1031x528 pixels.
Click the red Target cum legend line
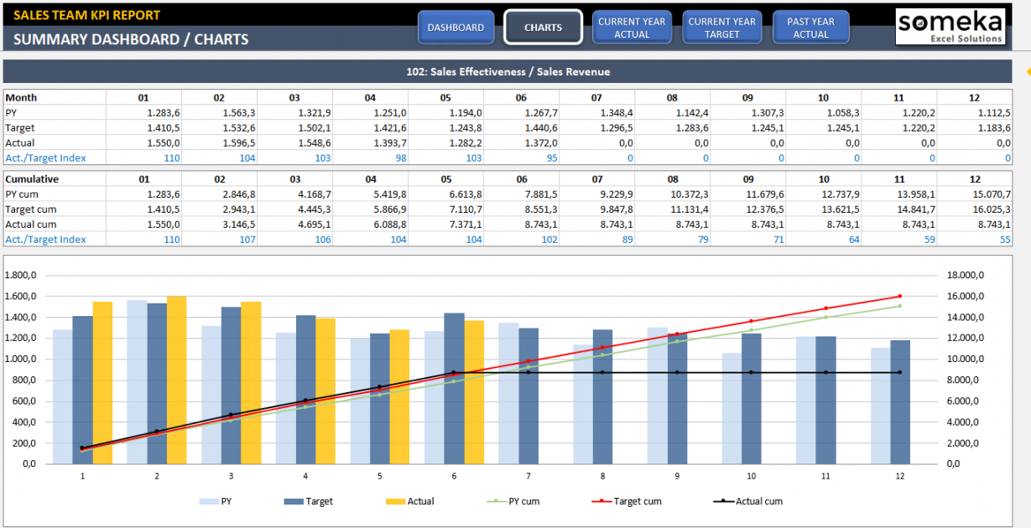click(x=601, y=501)
